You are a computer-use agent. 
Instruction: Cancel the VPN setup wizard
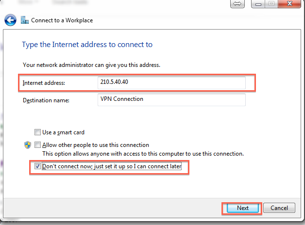[x=279, y=208]
